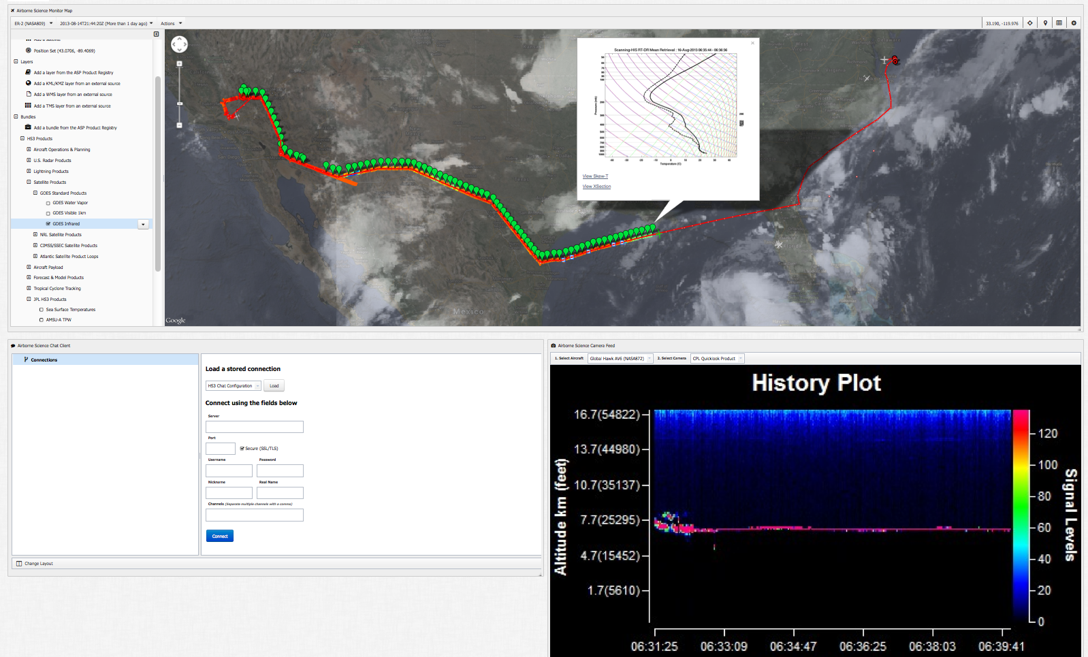The width and height of the screenshot is (1088, 657).
Task: Click the map zoom slider handle
Action: point(180,103)
